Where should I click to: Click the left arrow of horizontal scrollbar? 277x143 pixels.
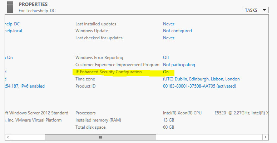[x=8, y=137]
